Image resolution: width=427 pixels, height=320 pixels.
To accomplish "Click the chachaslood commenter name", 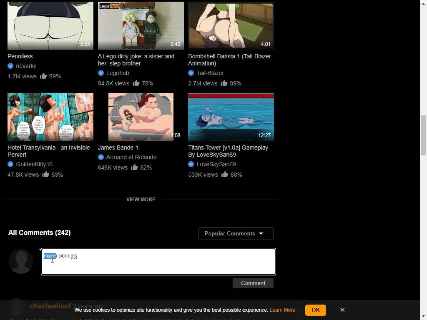I will click(x=50, y=306).
